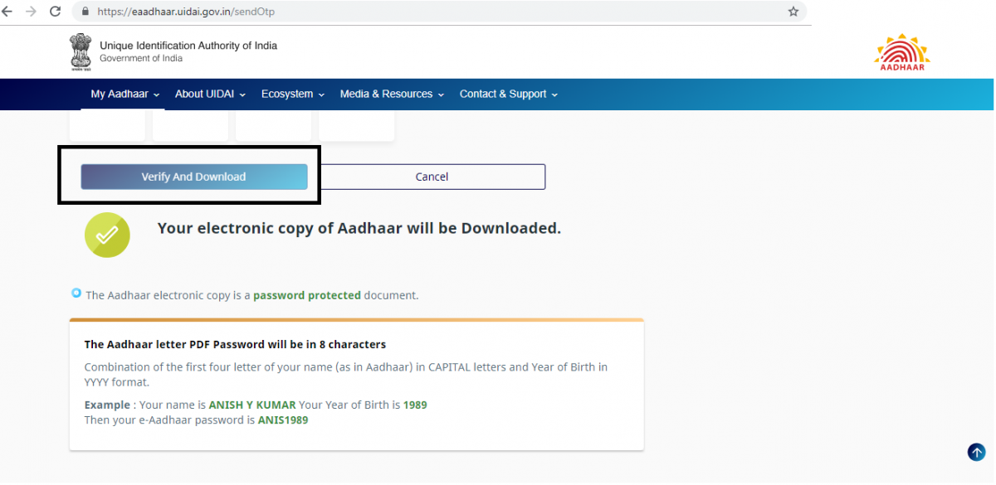Screen dimensions: 996x485
Task: Select the Ecosystem menu item
Action: pyautogui.click(x=291, y=94)
